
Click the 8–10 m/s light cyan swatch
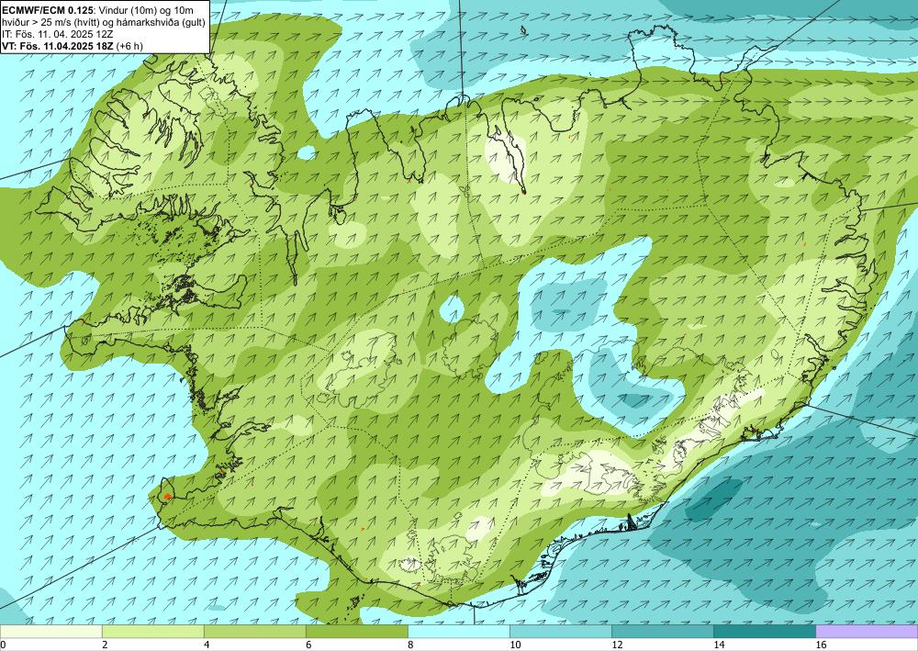458,632
